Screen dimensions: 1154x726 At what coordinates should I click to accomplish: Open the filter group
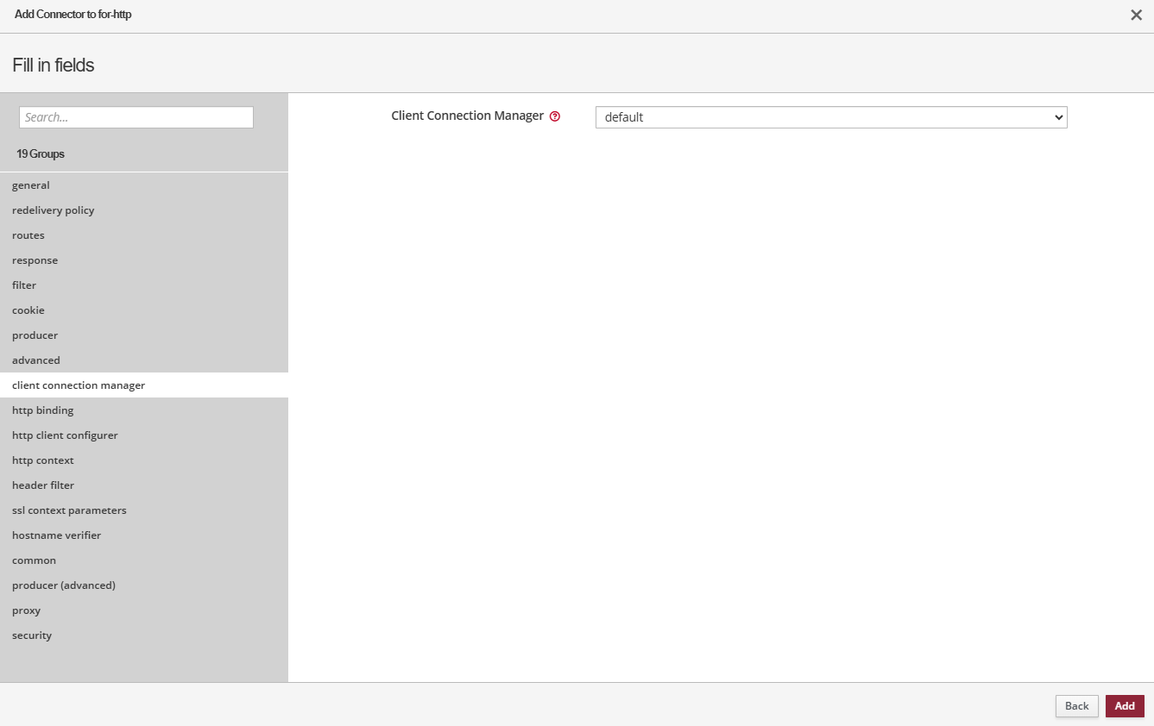pos(24,285)
